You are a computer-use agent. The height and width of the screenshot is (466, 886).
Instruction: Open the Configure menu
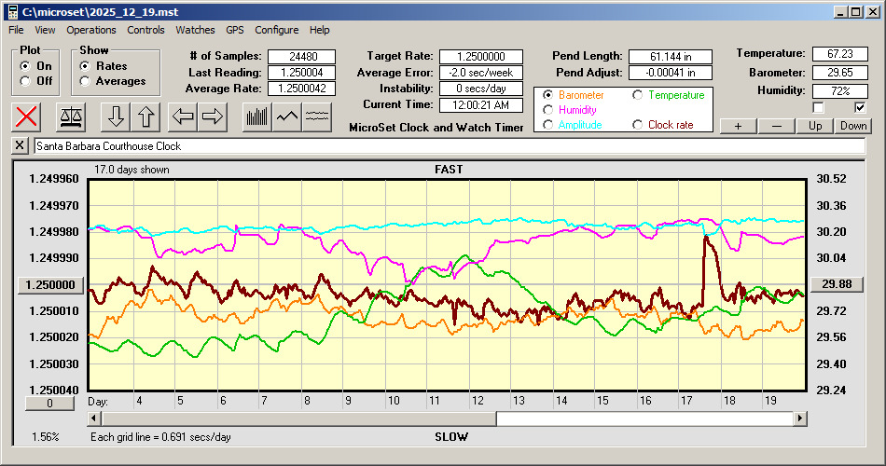[276, 30]
